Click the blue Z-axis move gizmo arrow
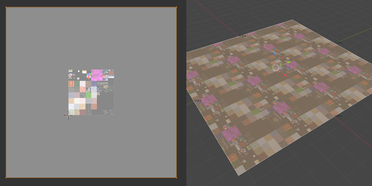The height and width of the screenshot is (186, 372). point(275,54)
